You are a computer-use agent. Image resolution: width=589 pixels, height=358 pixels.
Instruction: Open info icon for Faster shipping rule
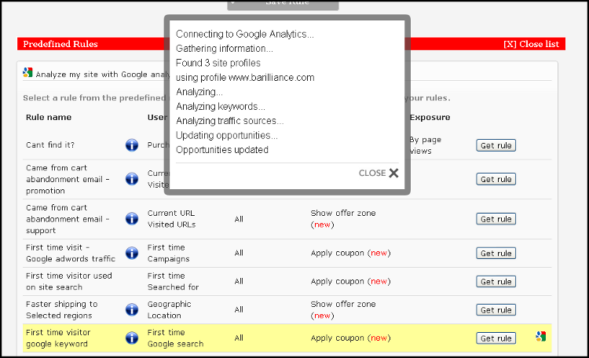[x=131, y=309]
